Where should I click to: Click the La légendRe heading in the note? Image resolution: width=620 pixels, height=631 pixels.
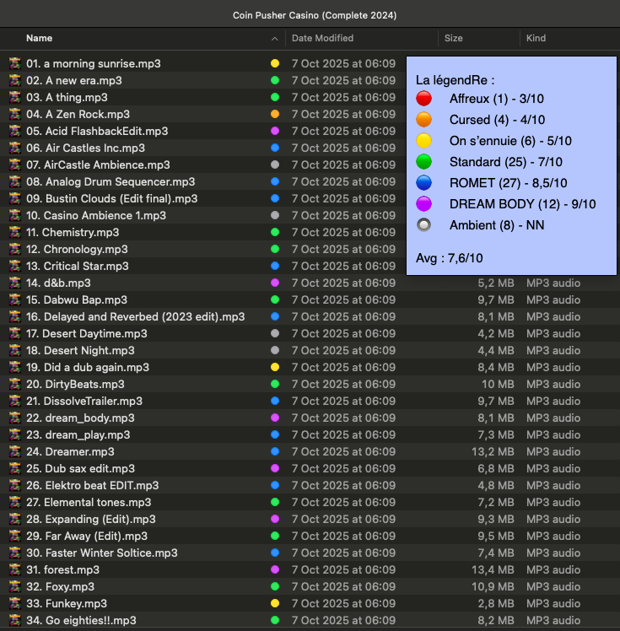pos(455,80)
